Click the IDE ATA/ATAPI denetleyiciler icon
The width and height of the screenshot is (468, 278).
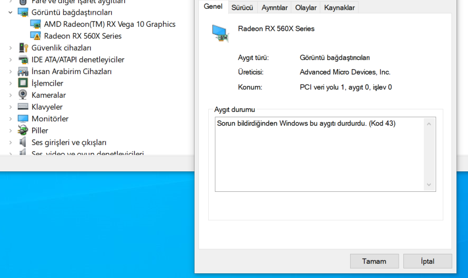[23, 60]
